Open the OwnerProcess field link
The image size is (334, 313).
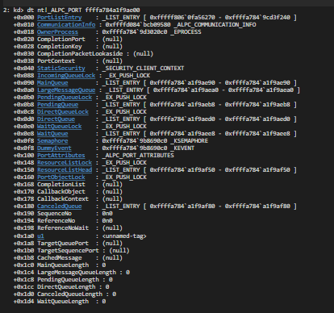(x=57, y=32)
